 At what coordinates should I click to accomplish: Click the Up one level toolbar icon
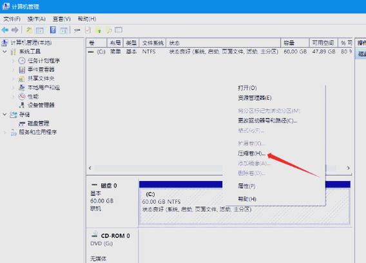point(29,30)
